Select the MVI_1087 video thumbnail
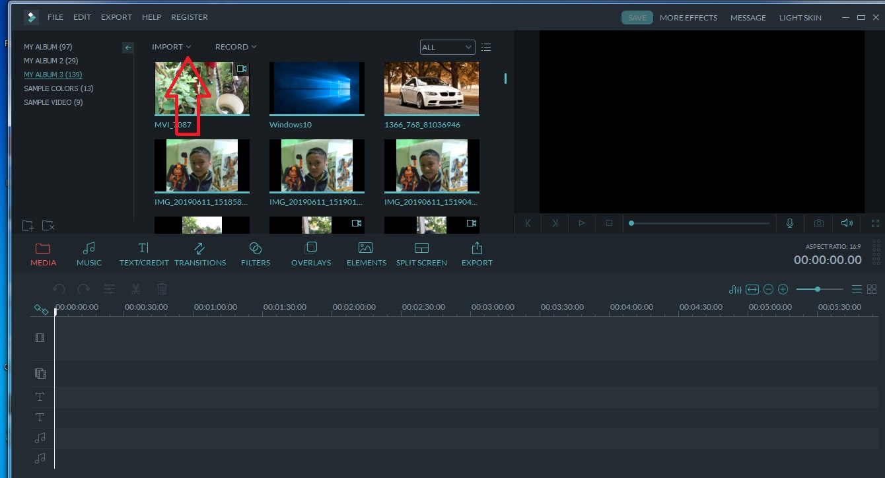885x478 pixels. pos(202,88)
